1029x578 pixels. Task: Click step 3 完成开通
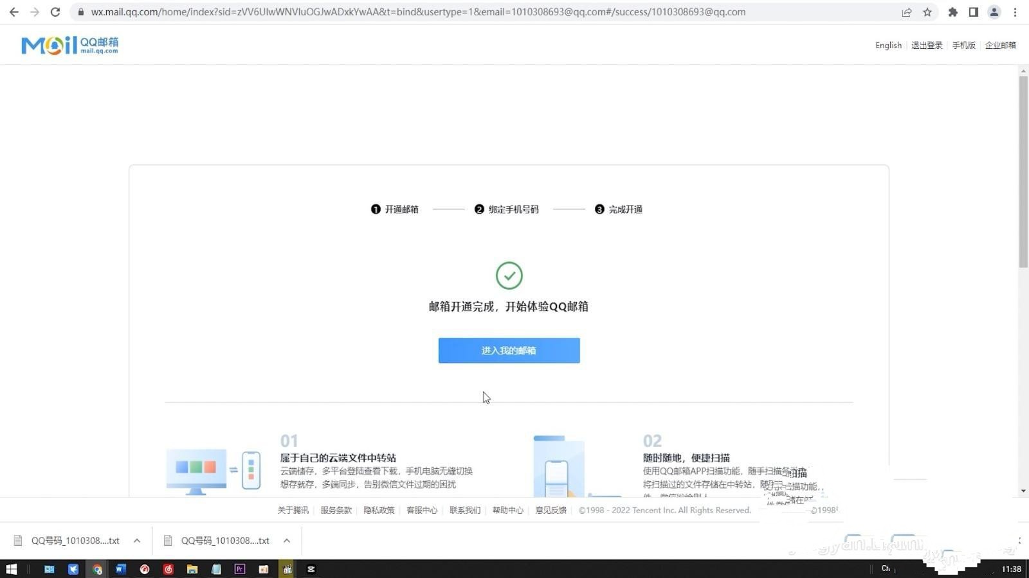(x=619, y=209)
